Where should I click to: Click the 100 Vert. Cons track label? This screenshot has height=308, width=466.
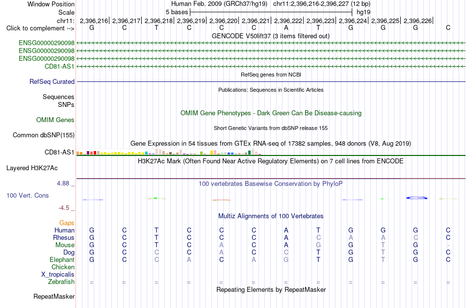27,195
